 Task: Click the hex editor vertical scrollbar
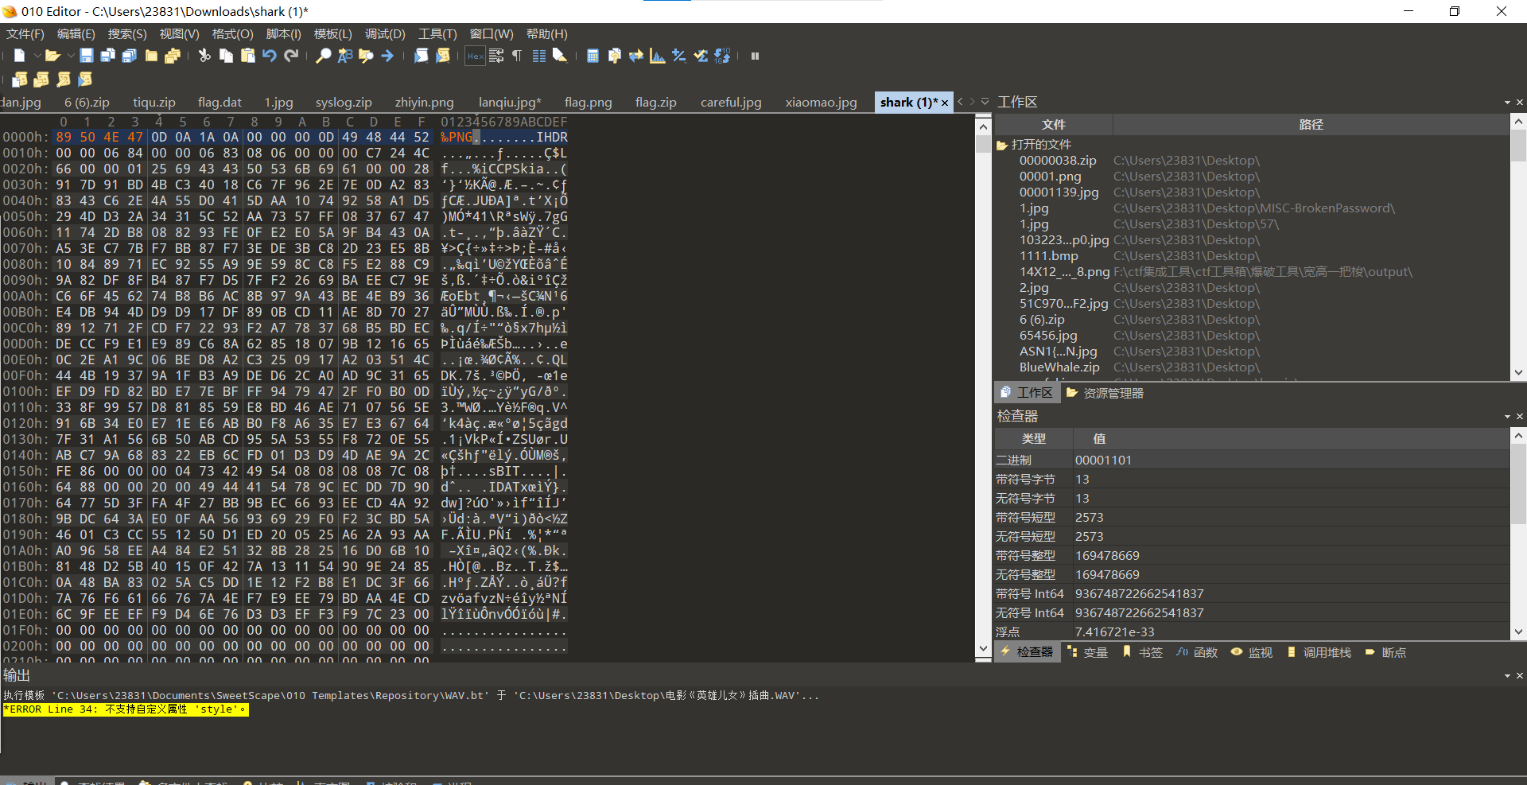[983, 387]
